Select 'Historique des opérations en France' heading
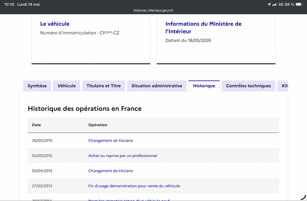This screenshot has width=307, height=201. (84, 109)
